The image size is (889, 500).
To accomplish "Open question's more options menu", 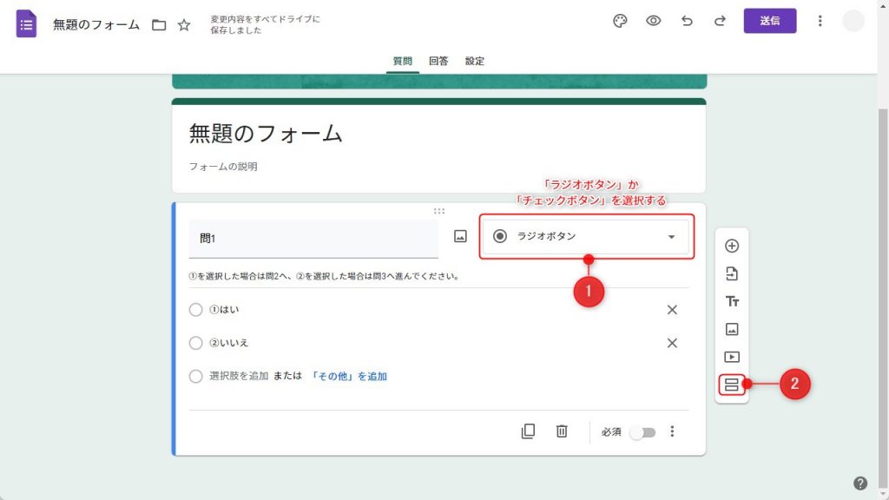I will click(x=672, y=432).
